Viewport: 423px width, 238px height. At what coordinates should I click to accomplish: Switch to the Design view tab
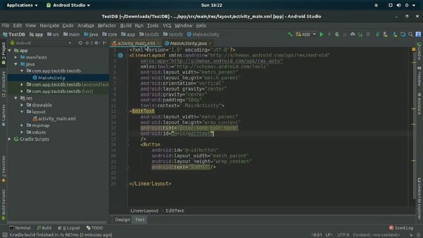tap(122, 219)
